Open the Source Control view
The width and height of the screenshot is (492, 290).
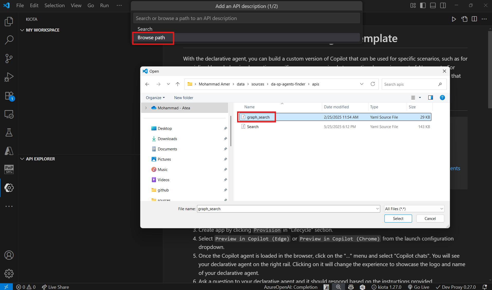point(9,59)
